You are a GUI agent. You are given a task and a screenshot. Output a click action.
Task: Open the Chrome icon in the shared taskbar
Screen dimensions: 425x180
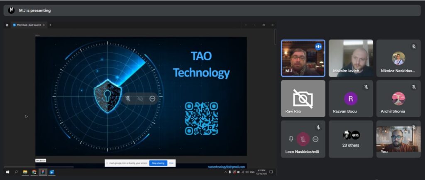click(34, 172)
